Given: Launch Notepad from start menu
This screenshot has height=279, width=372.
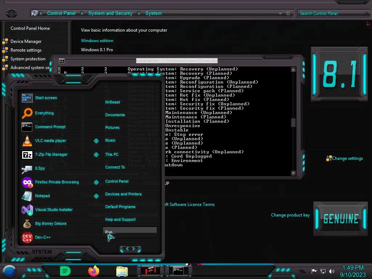Looking at the screenshot, I should [36, 196].
